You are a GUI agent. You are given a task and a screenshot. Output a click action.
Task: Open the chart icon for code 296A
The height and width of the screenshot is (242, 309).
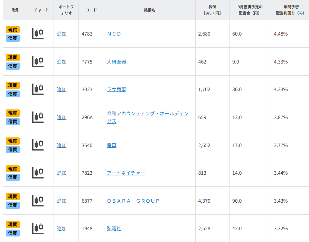tap(38, 117)
